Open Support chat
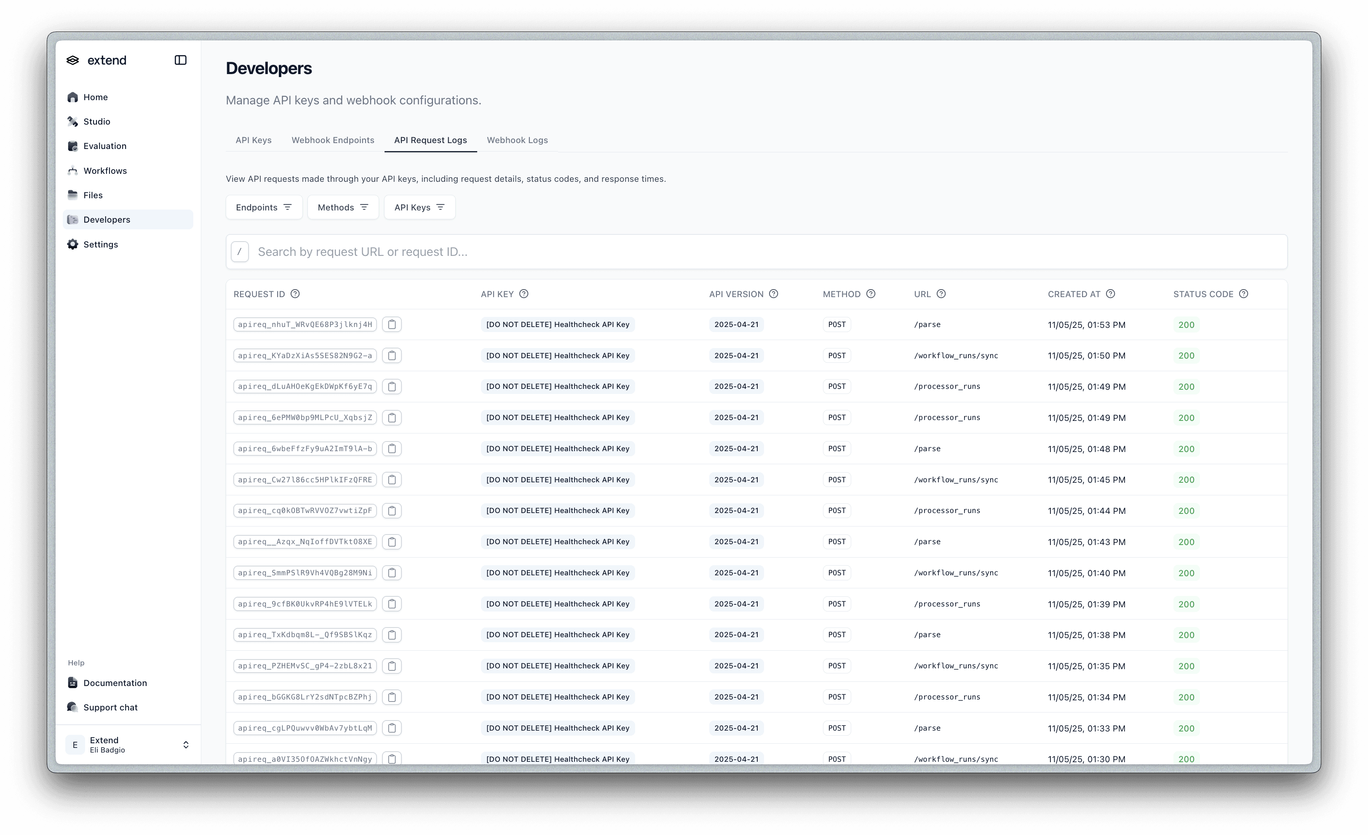Viewport: 1368px width, 835px height. [110, 707]
